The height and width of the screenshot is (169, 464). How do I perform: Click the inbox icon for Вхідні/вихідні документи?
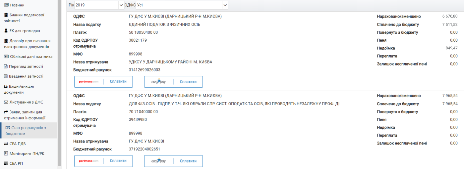pyautogui.click(x=6, y=86)
